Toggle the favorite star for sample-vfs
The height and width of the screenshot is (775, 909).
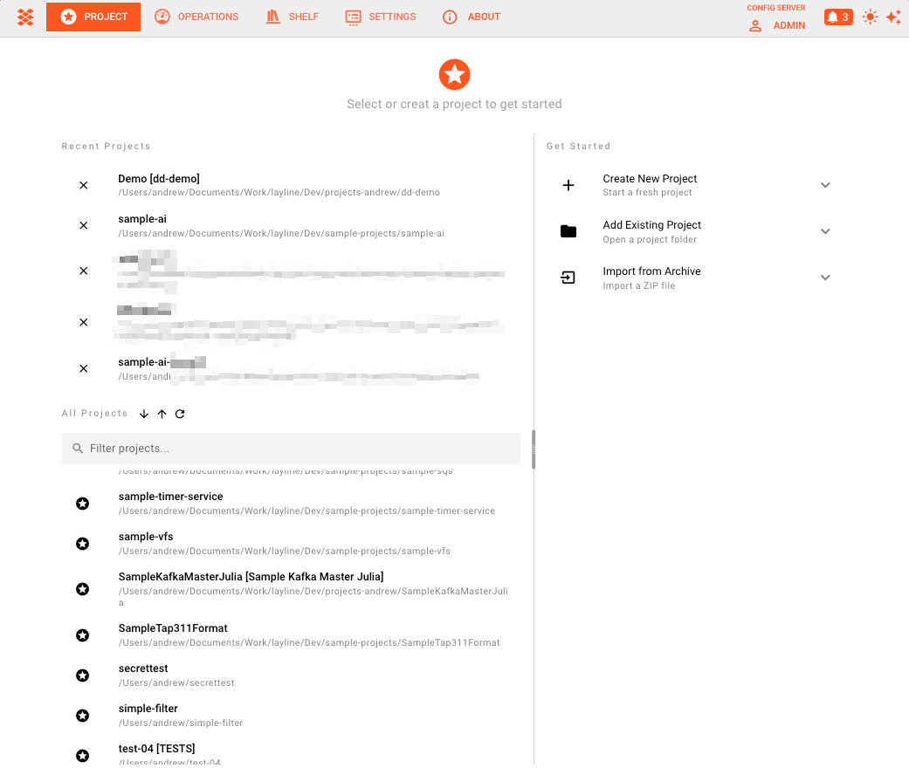pyautogui.click(x=82, y=543)
